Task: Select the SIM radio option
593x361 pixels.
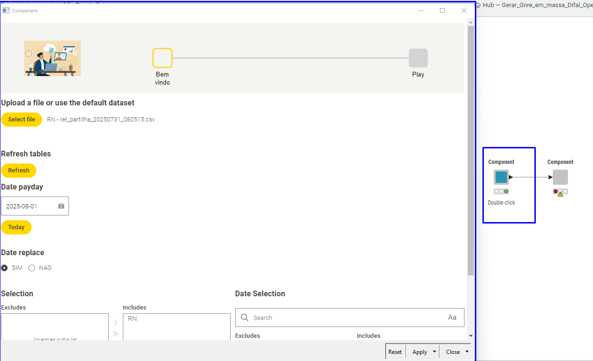Action: [x=5, y=268]
